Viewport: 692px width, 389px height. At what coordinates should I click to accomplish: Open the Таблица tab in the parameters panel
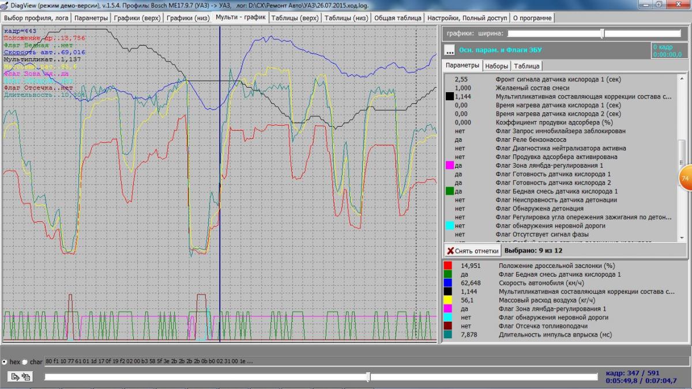coord(526,66)
